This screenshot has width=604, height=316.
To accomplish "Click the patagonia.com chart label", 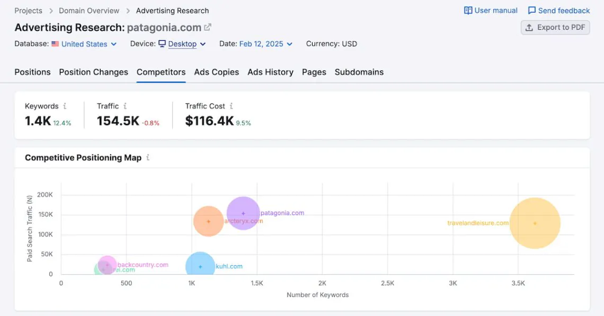I will pos(282,213).
